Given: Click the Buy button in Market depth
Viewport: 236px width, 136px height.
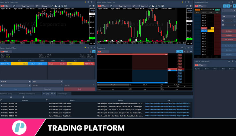Looking at the screenshot, I should [16, 89].
